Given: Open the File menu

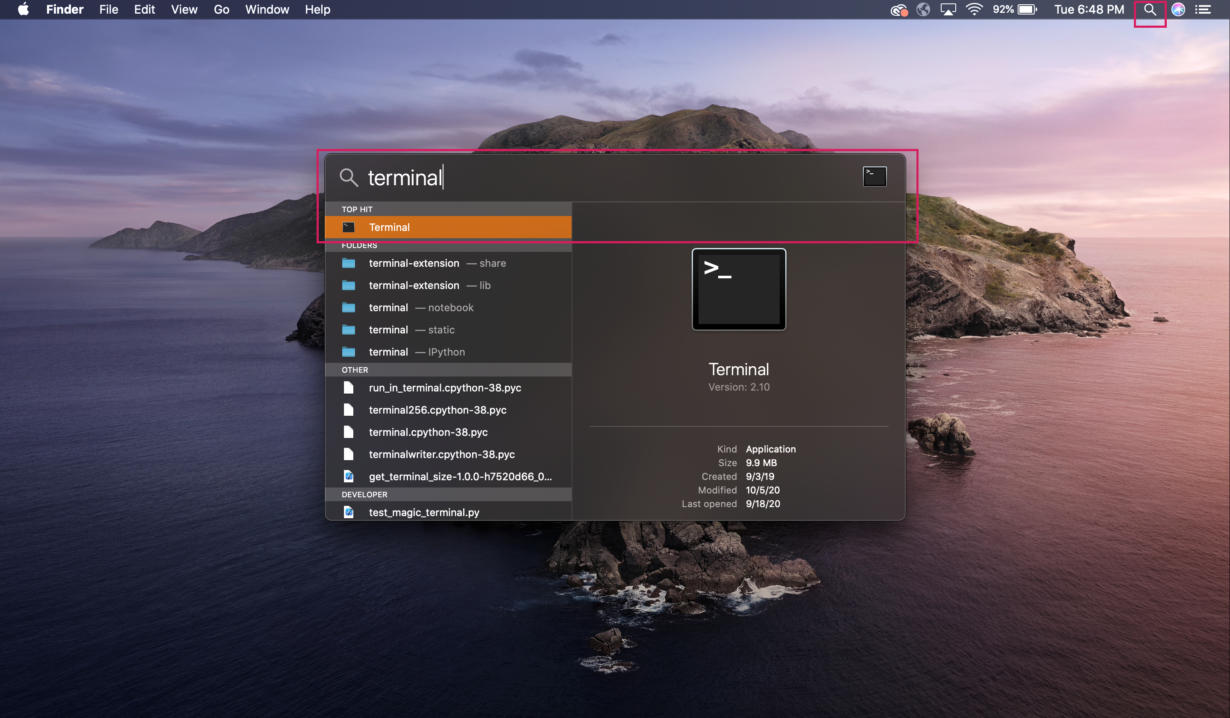Looking at the screenshot, I should pos(109,9).
